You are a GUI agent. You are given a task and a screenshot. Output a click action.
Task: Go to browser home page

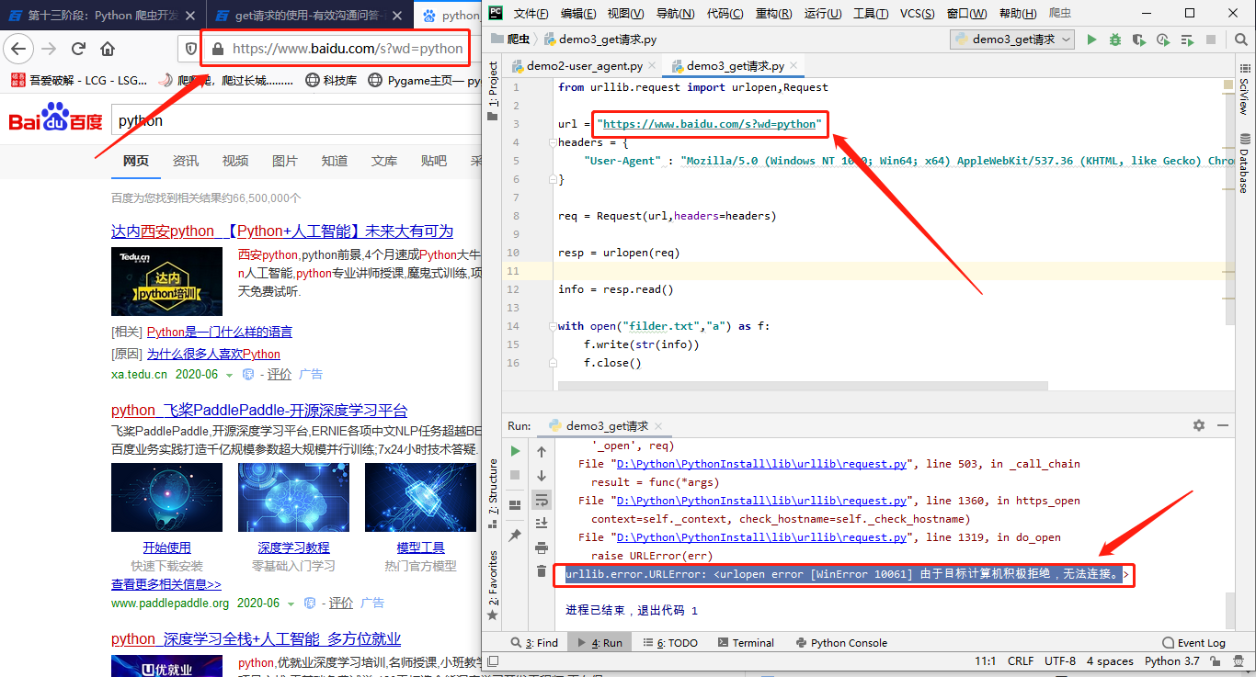tap(108, 49)
